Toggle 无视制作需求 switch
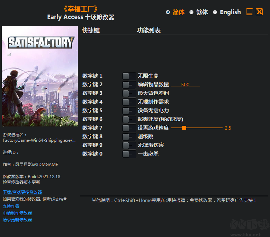 (x=129, y=102)
